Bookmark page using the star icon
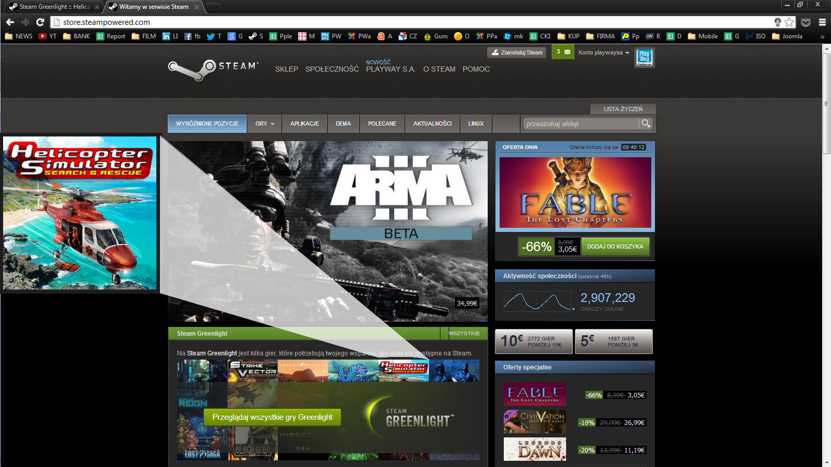 (x=789, y=22)
